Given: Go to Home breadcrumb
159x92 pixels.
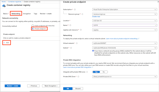Looking at the screenshot, I should point(4,2).
